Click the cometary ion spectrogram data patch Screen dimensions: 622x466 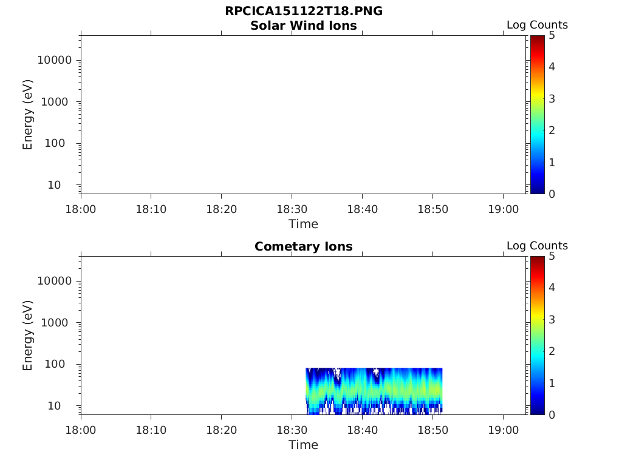click(x=374, y=391)
